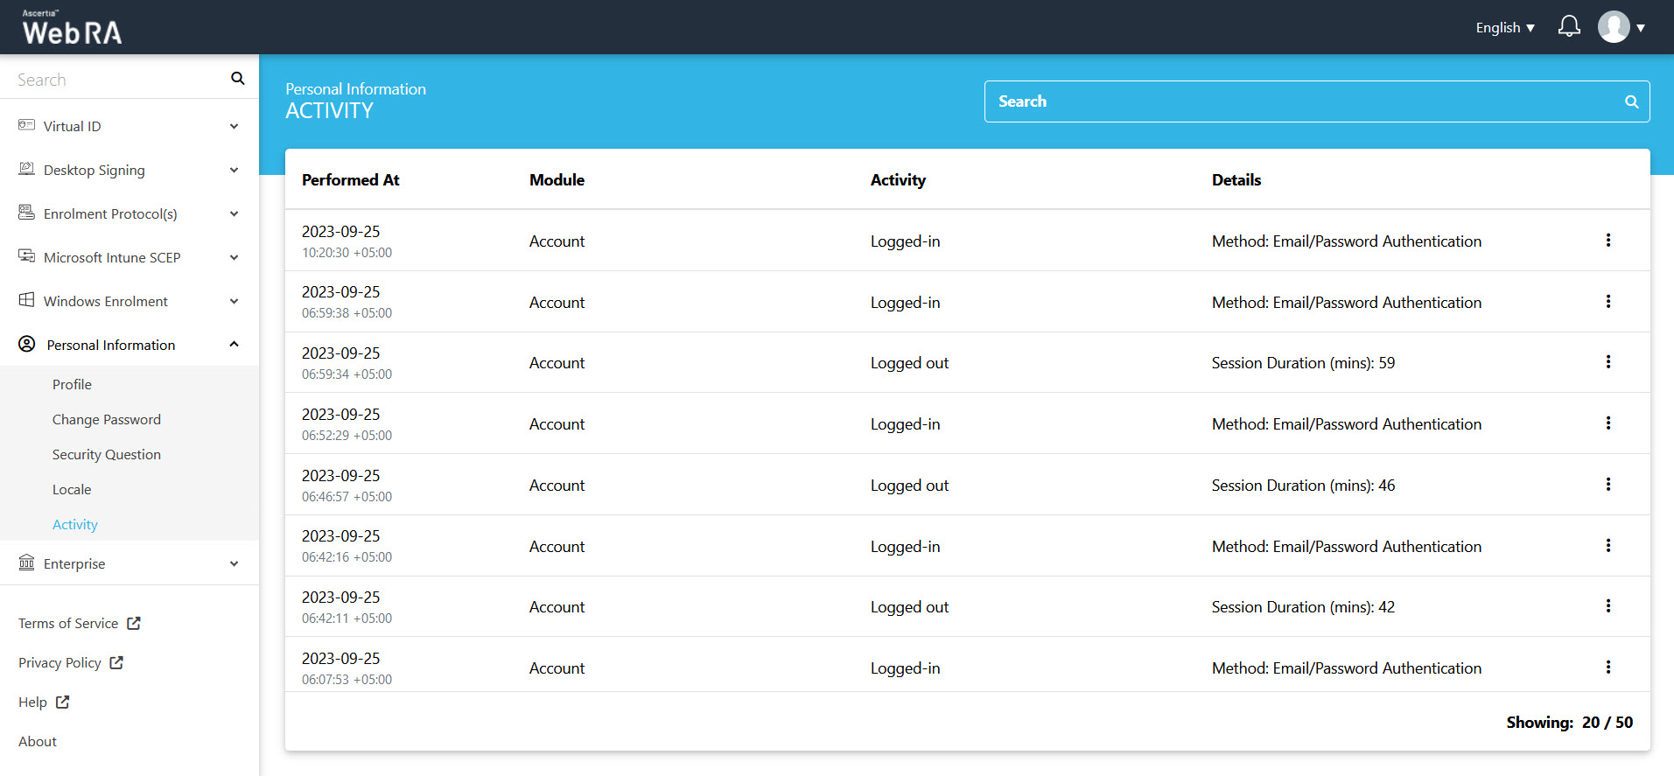Select Security Question in sidebar
This screenshot has height=776, width=1674.
(107, 454)
